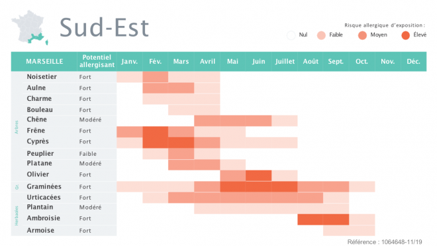This screenshot has height=246, width=437.
Task: Select the Graminées row label
Action: [44, 186]
